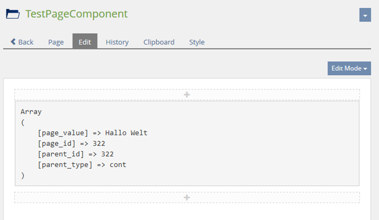The height and width of the screenshot is (220, 379).
Task: Click the plus icon above the Array block
Action: tap(186, 95)
